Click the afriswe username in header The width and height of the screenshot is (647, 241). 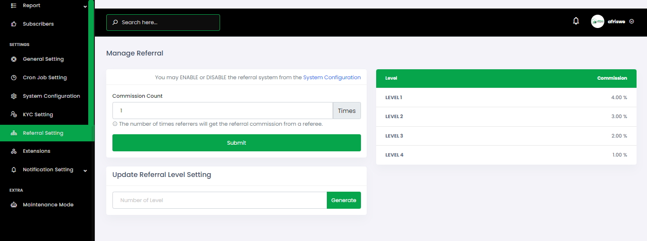(616, 21)
